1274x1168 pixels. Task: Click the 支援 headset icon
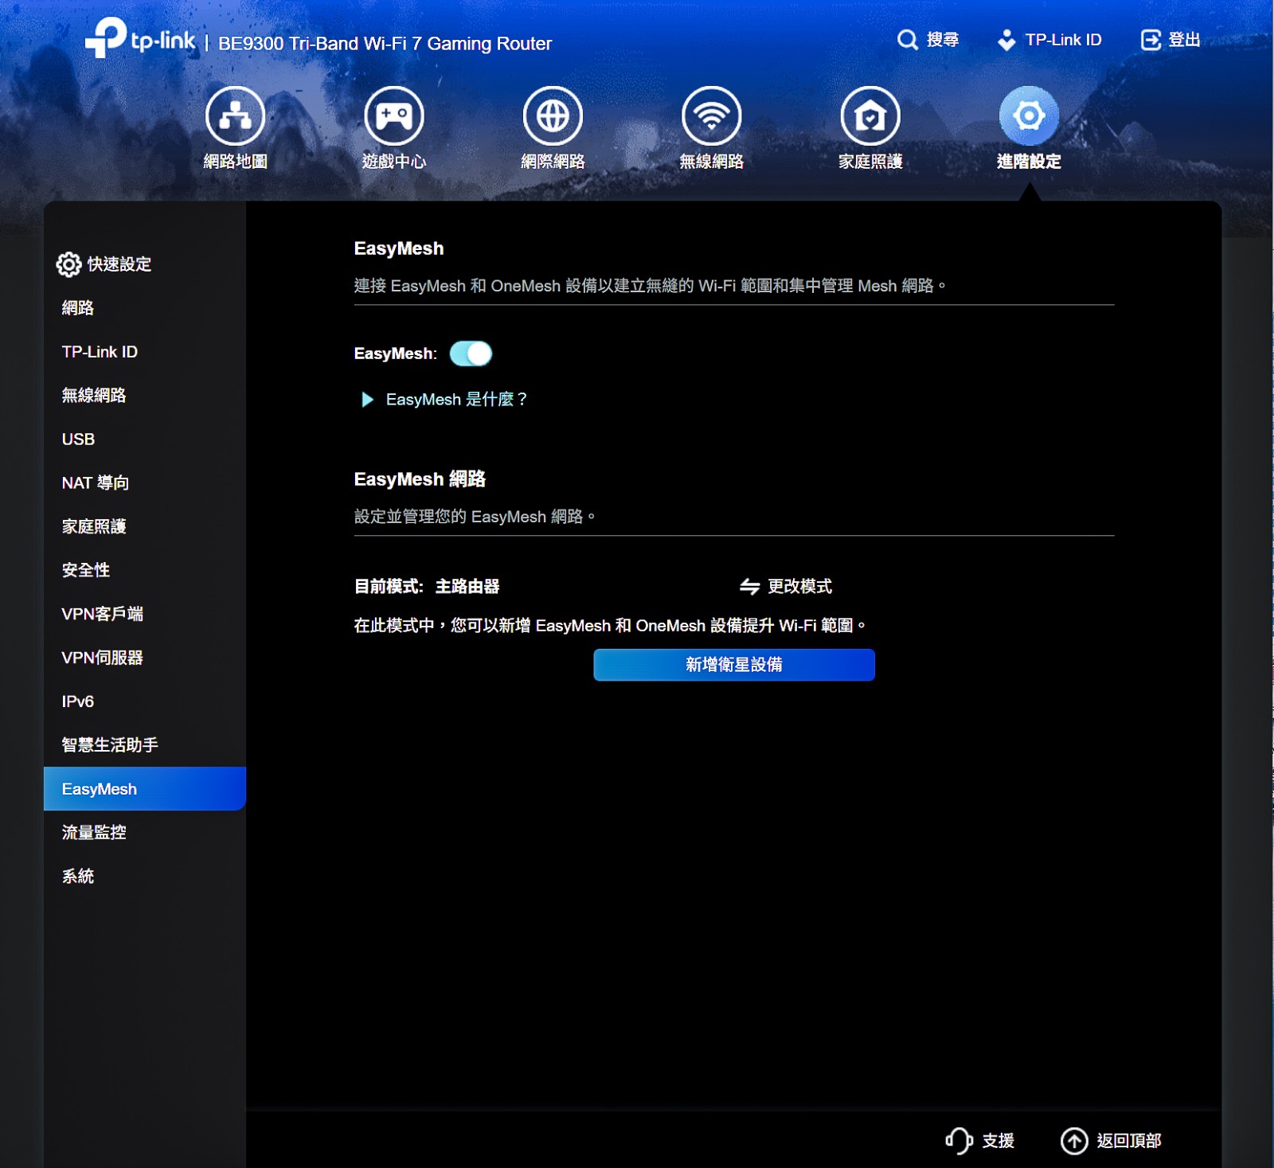click(x=959, y=1141)
